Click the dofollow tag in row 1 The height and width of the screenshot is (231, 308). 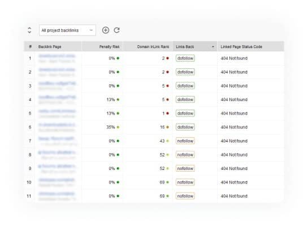point(185,58)
